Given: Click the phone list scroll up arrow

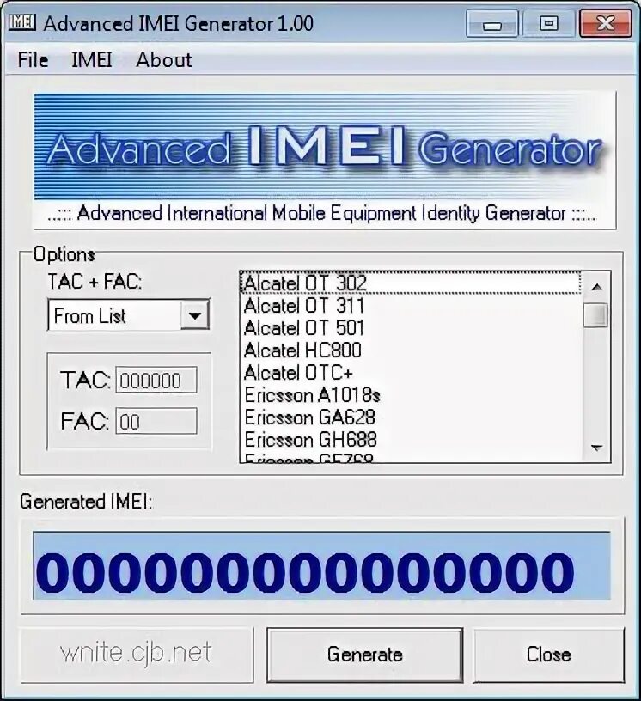Looking at the screenshot, I should click(x=596, y=287).
